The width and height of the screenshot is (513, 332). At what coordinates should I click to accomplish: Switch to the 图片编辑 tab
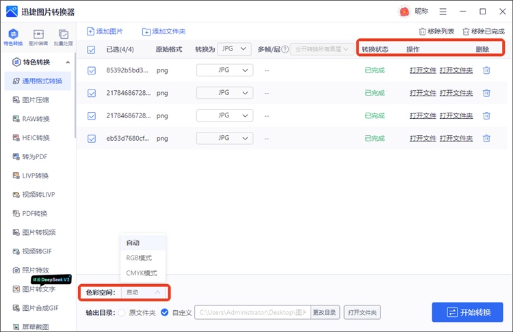pyautogui.click(x=38, y=37)
